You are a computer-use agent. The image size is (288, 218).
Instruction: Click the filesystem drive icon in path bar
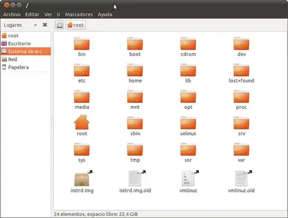coord(60,25)
